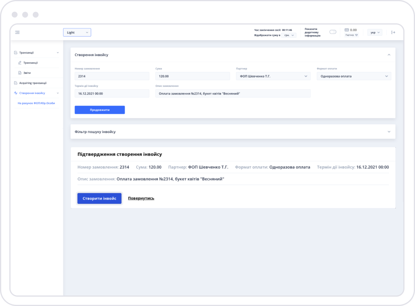Viewport: 415px width, 306px height.
Task: Click the balance card icon
Action: click(346, 30)
